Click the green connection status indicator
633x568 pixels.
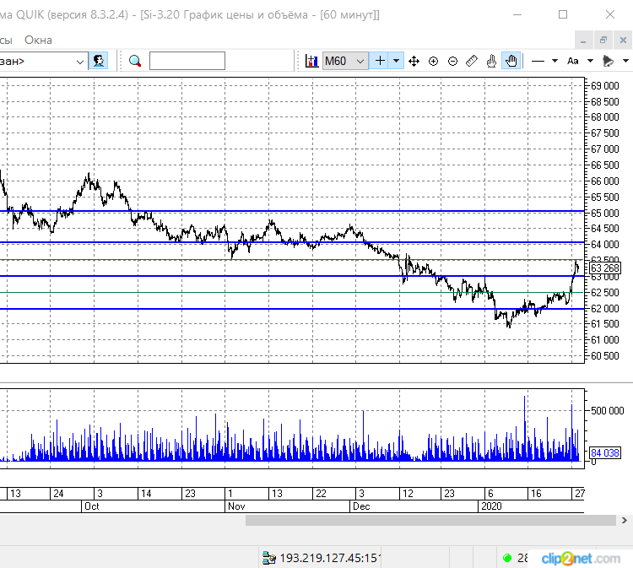click(x=507, y=558)
